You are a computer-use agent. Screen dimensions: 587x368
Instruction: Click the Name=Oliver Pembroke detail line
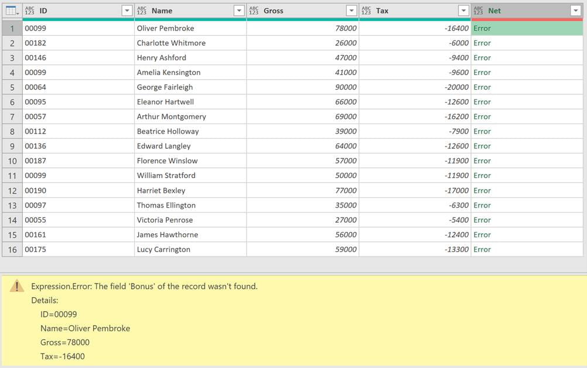86,328
